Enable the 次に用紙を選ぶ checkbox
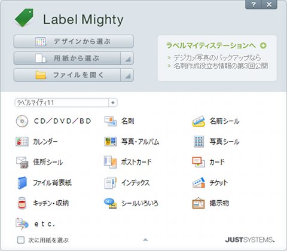This screenshot has width=287, height=251. click(21, 240)
